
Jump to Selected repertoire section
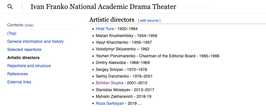click(24, 49)
